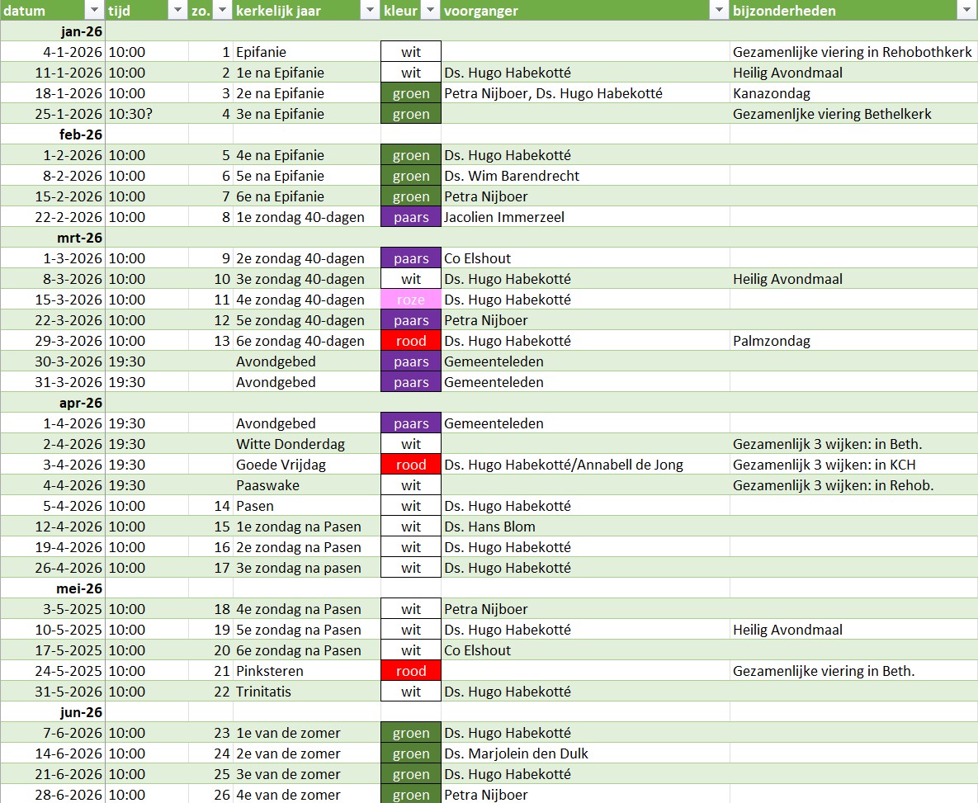Select the pink roze color cell
Screen dimensions: 978x803
pos(411,300)
